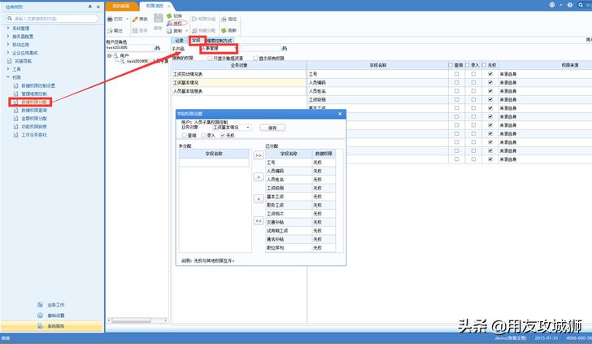The height and width of the screenshot is (344, 592).
Task: Click binoculars search icon beside 子产品 field
Action: (x=285, y=48)
